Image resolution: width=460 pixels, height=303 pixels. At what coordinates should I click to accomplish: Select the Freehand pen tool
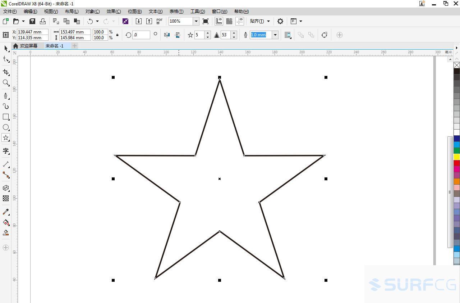(6, 96)
